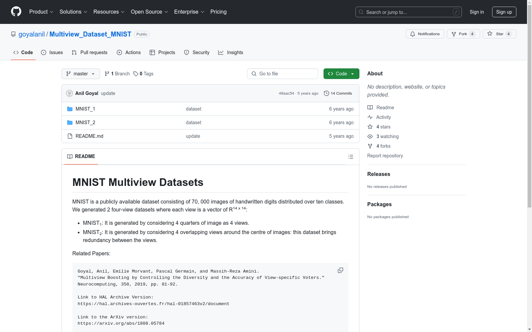Open the README.md file

coord(89,136)
